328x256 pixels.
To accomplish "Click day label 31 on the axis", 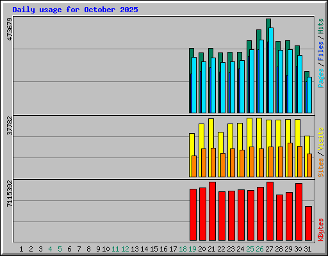I will [307, 249].
